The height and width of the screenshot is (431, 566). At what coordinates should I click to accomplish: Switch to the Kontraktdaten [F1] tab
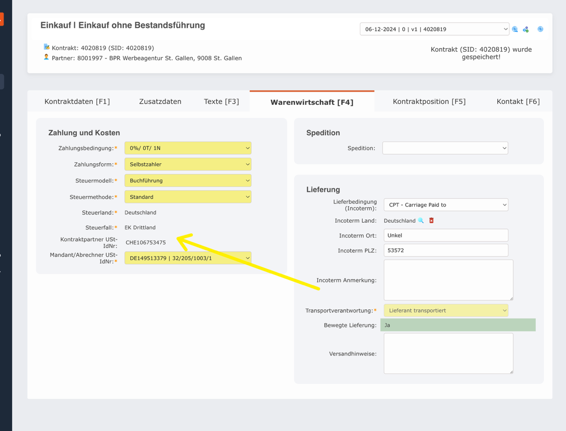tap(78, 101)
